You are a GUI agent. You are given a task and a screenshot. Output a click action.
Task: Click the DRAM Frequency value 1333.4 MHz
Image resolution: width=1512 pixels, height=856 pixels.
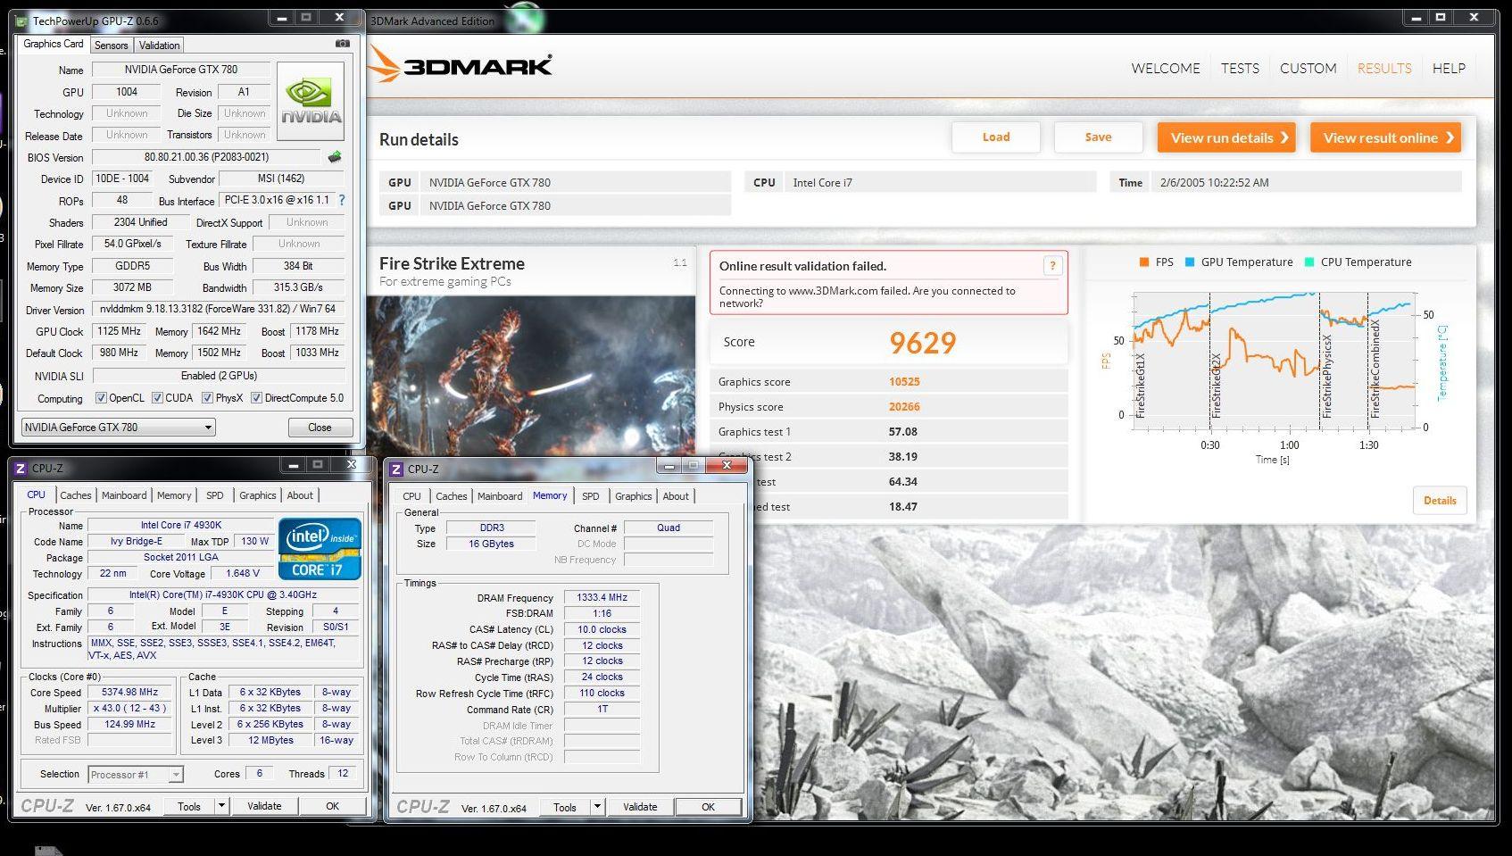click(x=602, y=597)
